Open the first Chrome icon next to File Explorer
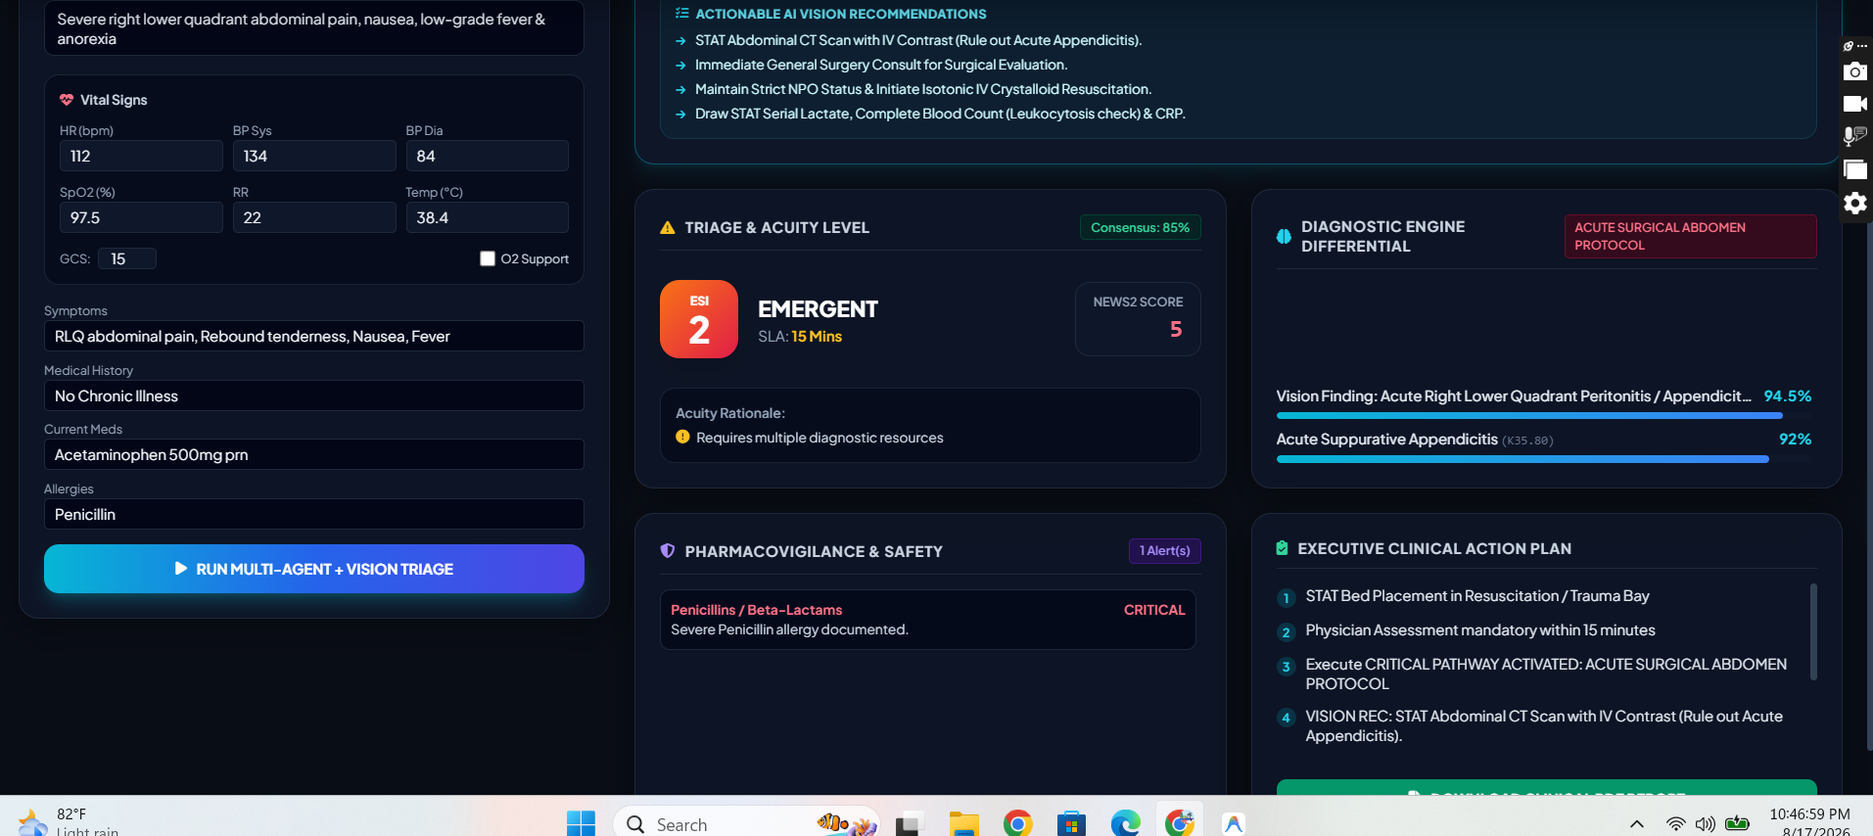 [x=1018, y=823]
